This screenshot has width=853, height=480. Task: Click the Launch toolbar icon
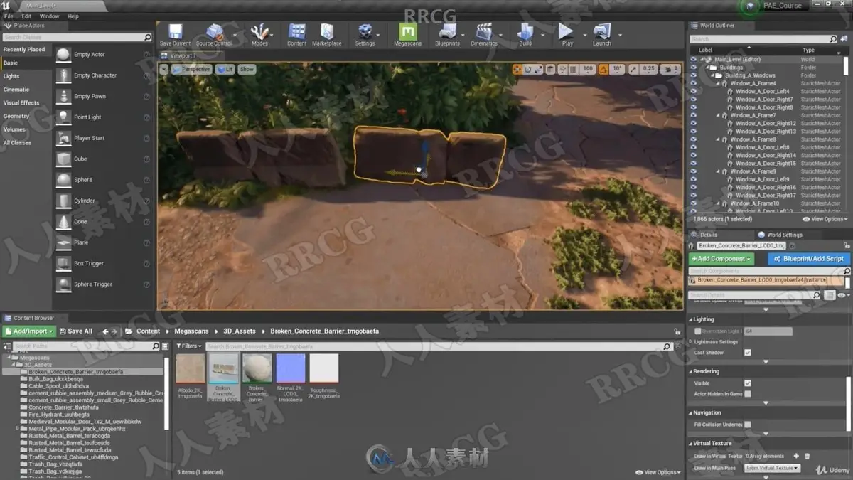602,33
